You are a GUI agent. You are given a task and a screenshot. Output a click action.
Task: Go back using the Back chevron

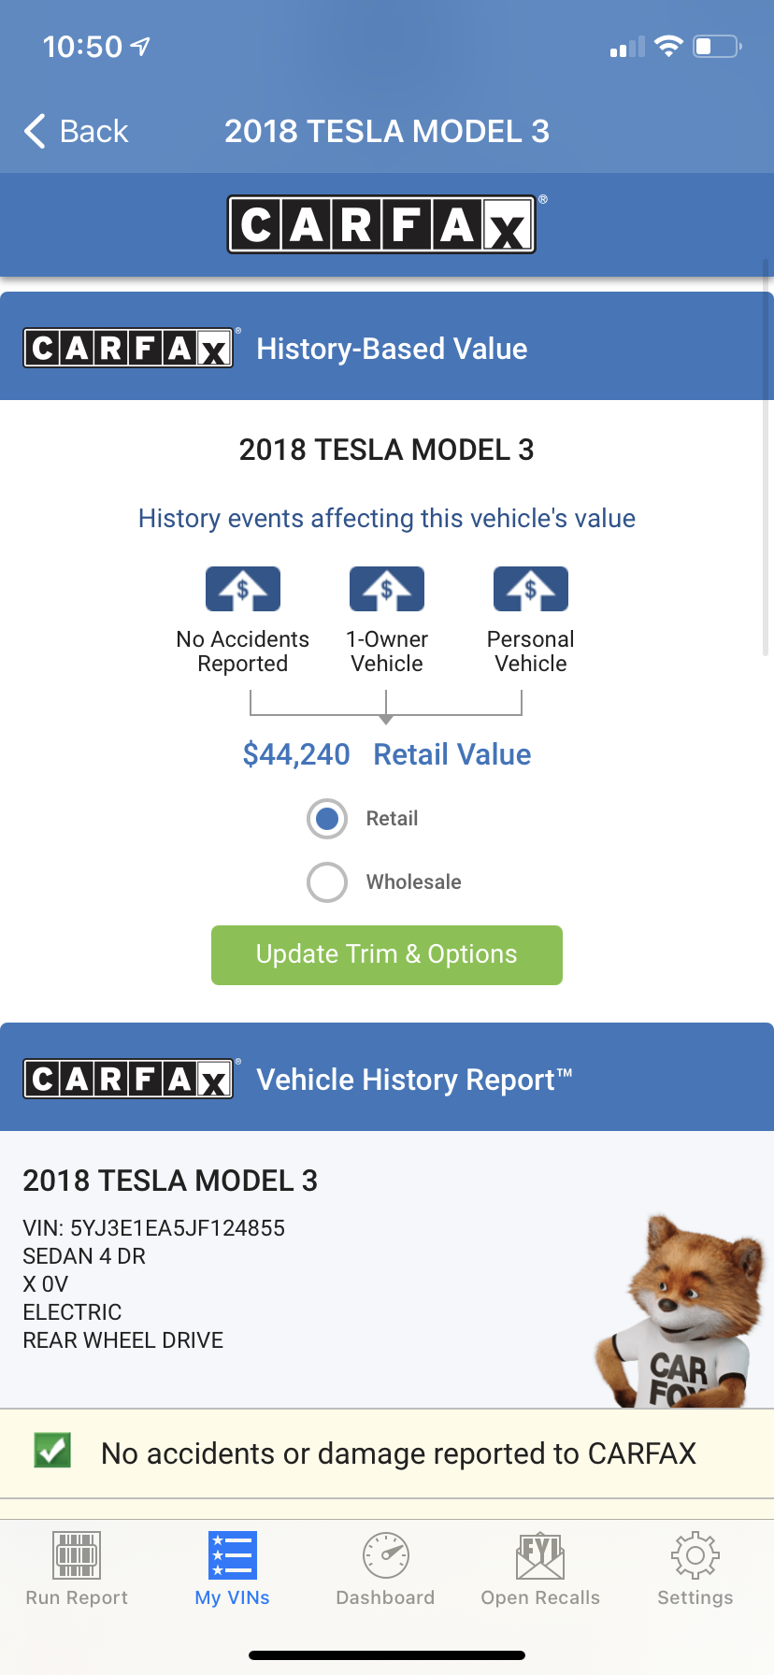tap(36, 132)
